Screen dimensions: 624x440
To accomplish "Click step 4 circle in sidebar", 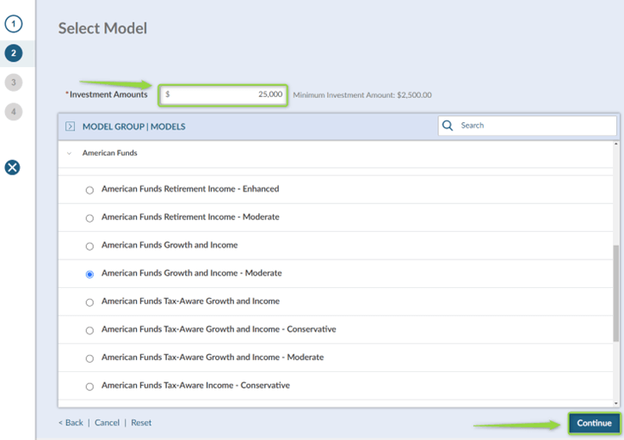I will [x=13, y=112].
